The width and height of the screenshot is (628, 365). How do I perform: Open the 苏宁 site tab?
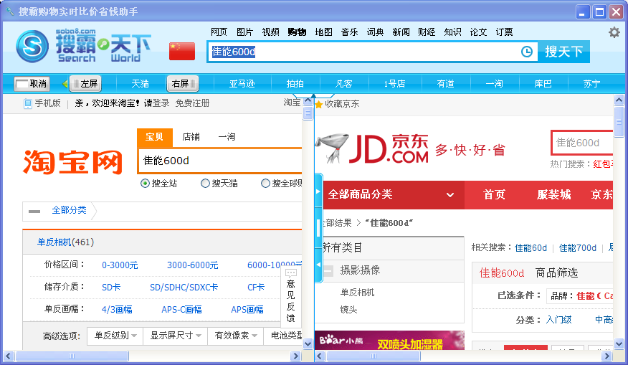pos(591,84)
